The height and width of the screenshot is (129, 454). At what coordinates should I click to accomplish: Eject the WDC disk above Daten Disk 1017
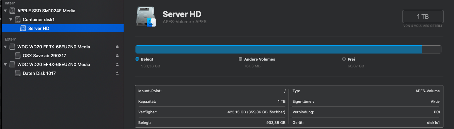[x=117, y=64]
